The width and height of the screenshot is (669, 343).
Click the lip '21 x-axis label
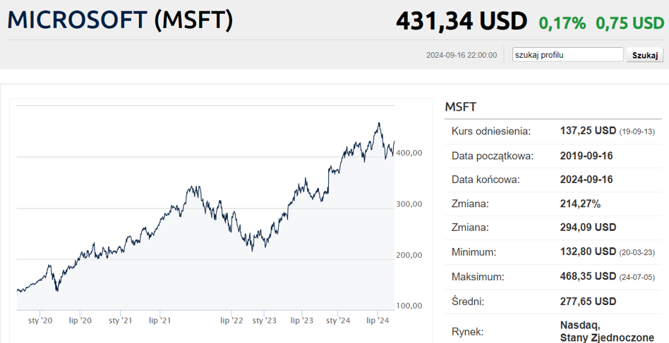tap(160, 320)
